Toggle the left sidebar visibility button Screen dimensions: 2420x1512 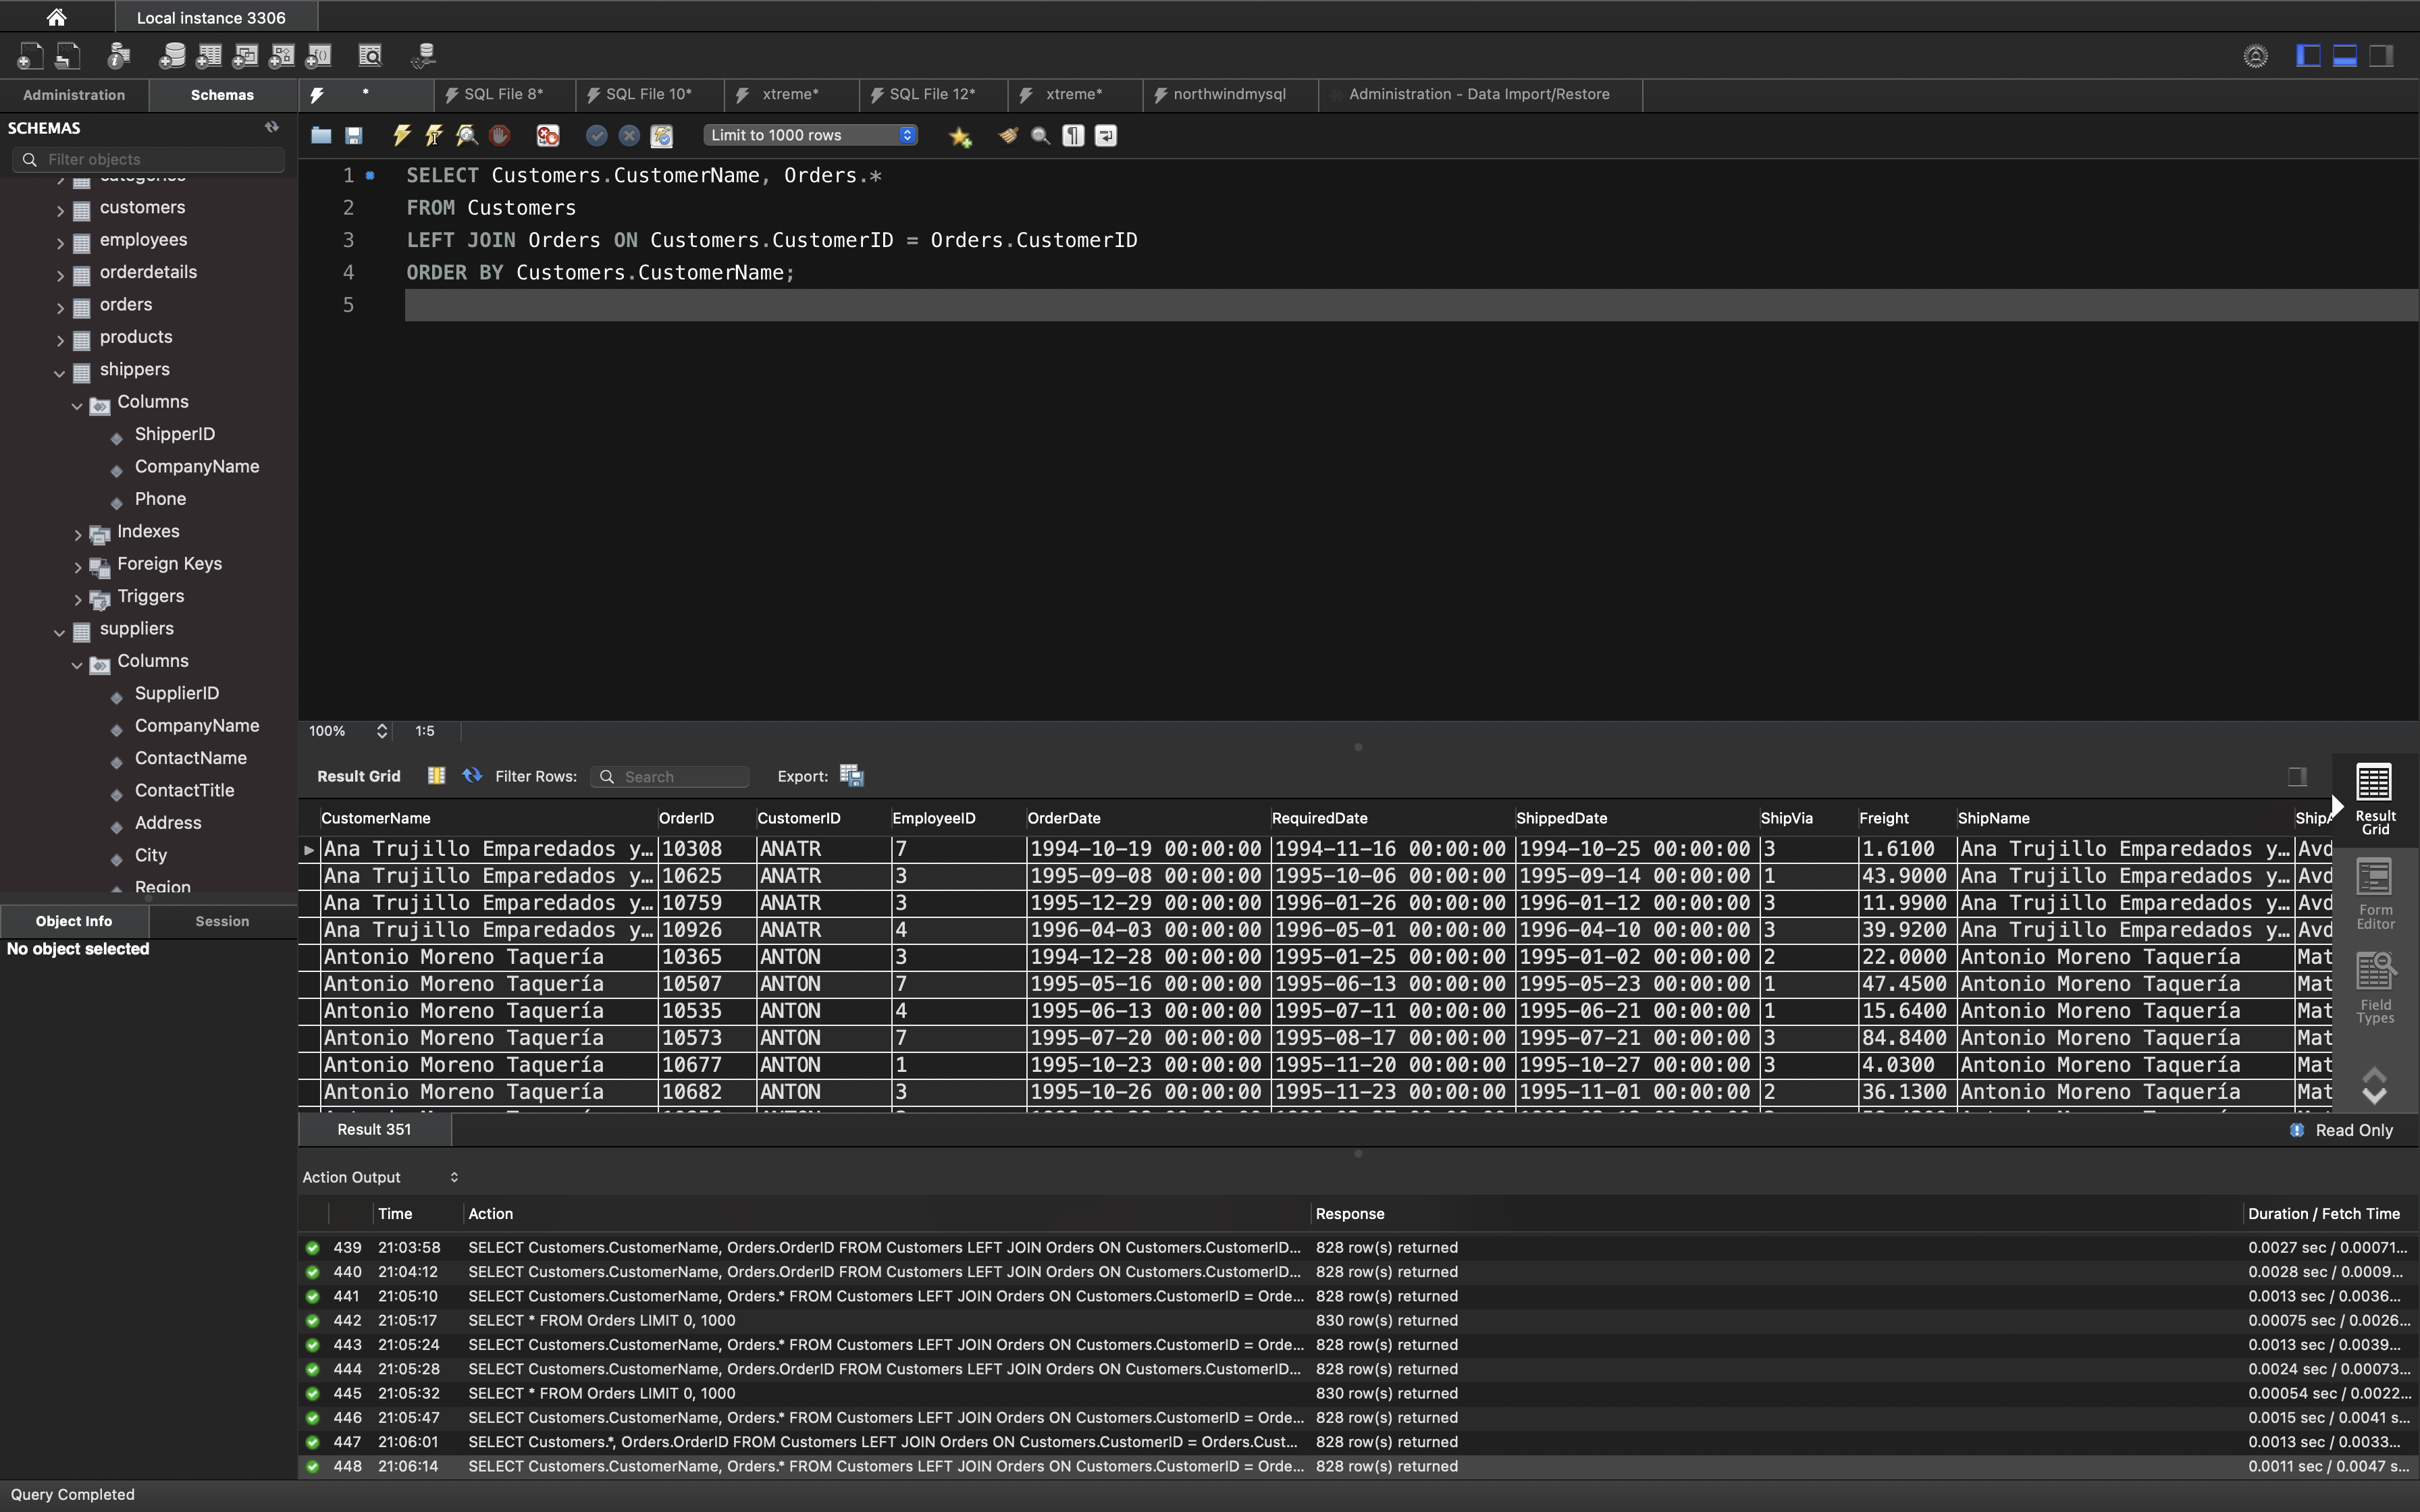click(x=2308, y=56)
